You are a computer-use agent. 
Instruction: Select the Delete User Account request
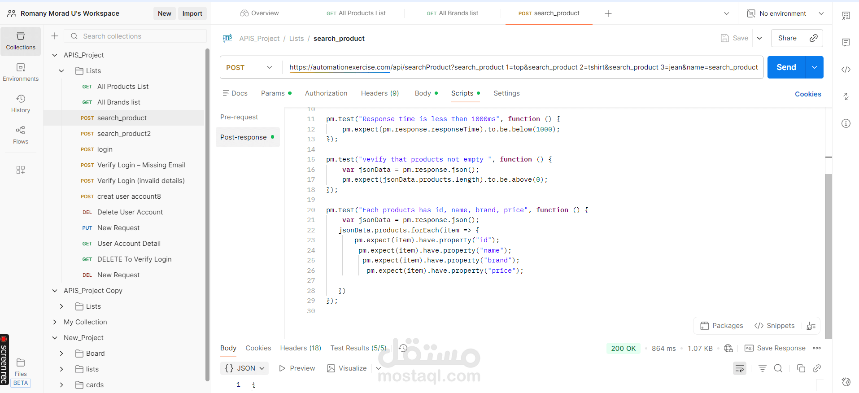point(124,212)
